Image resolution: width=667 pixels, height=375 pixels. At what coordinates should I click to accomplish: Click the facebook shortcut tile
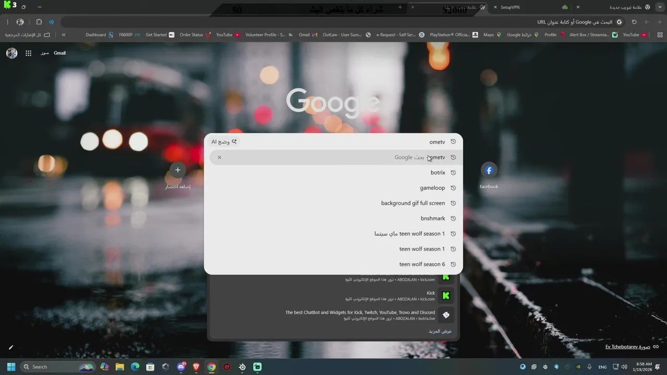click(x=489, y=176)
